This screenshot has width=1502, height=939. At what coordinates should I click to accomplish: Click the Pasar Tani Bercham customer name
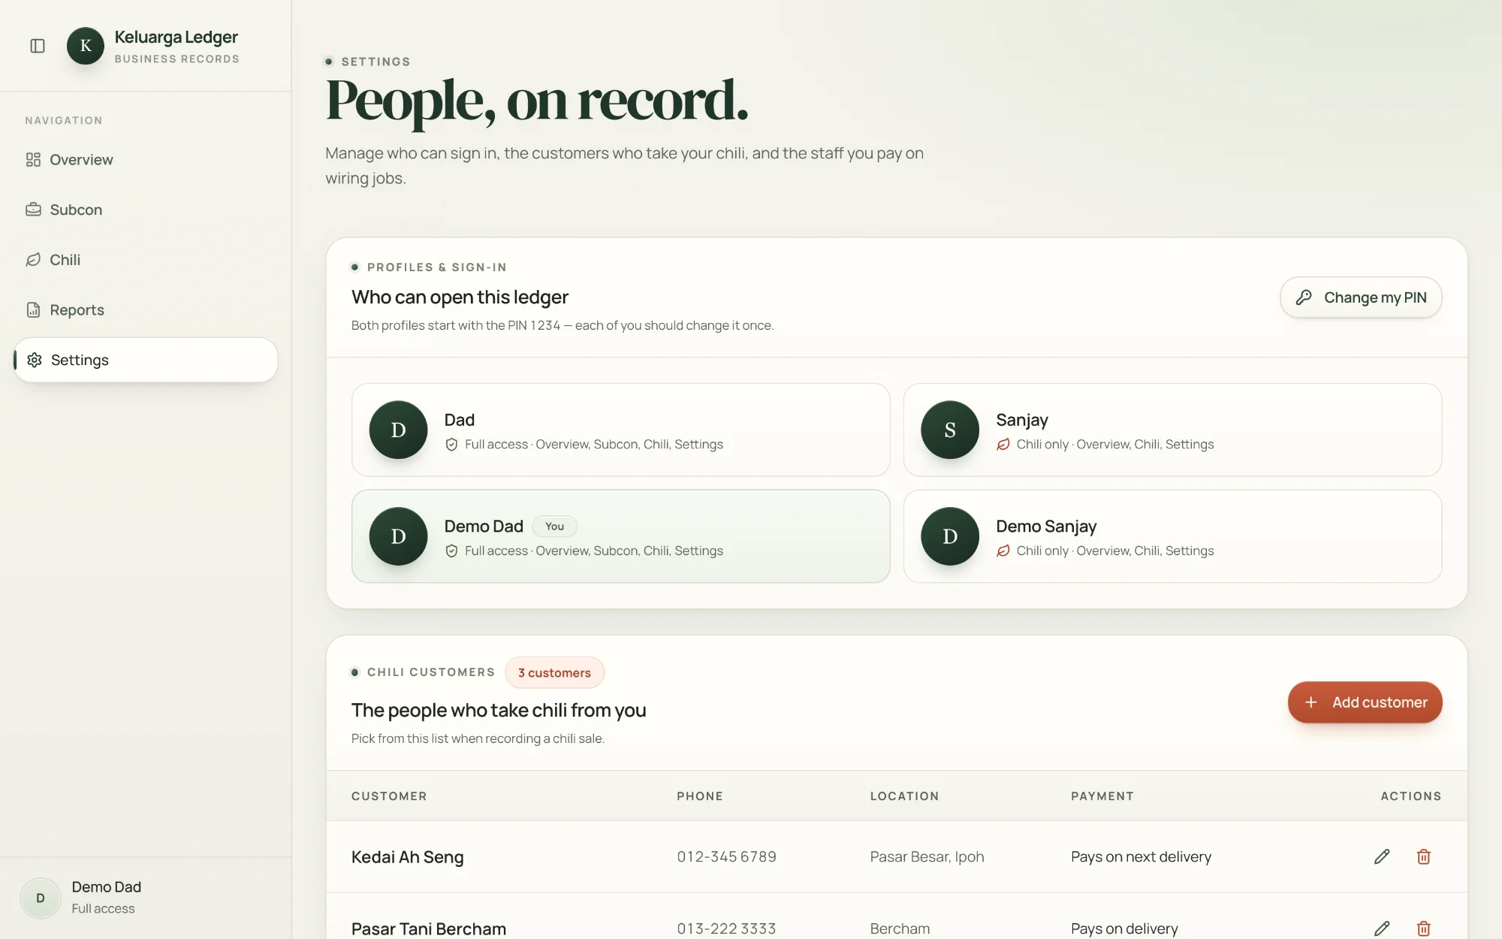click(x=429, y=928)
